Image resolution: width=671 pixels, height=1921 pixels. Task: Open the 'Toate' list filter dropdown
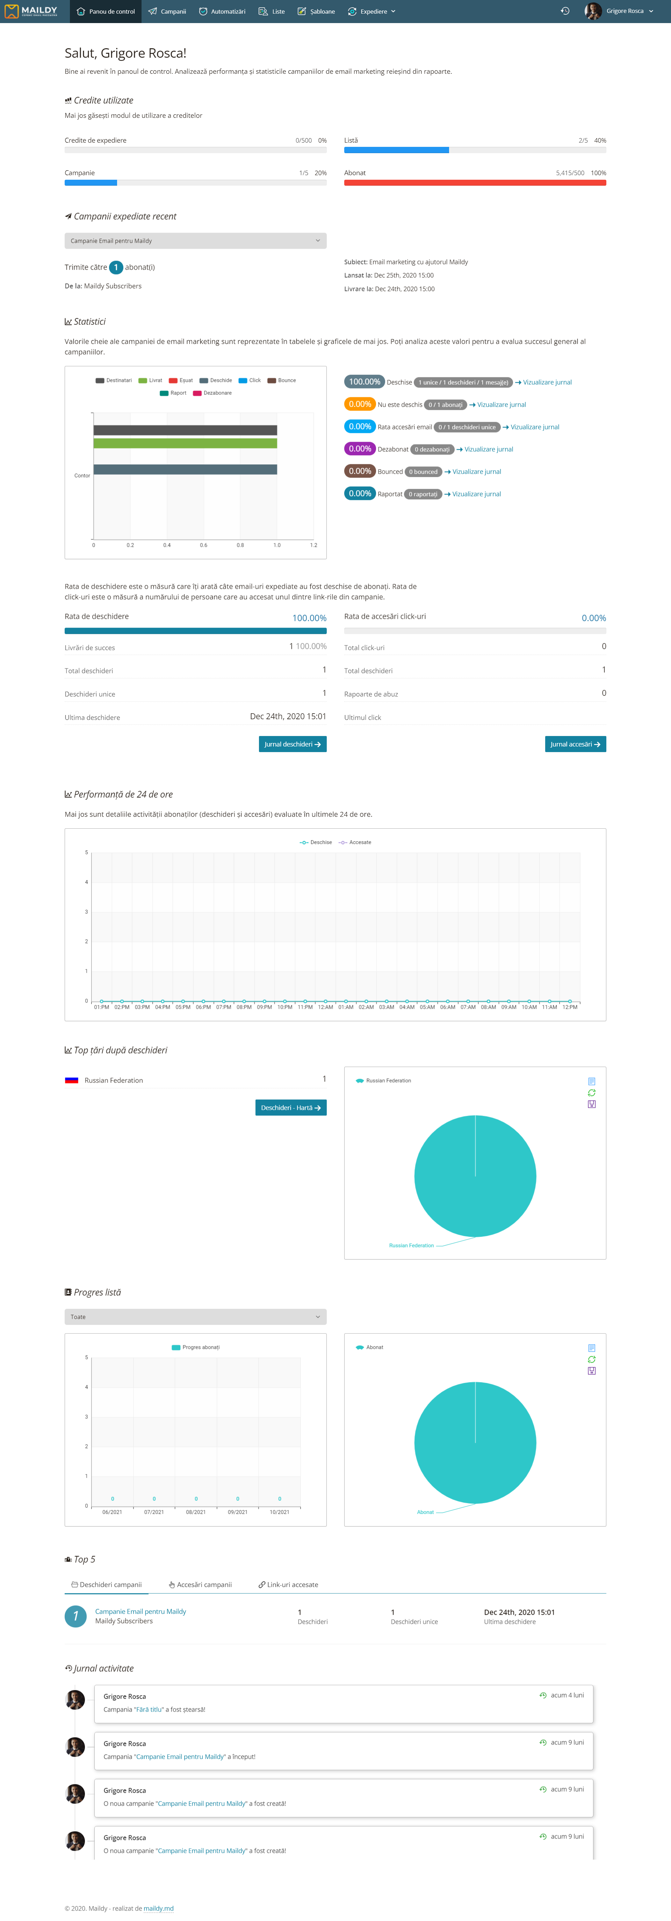pos(195,1317)
